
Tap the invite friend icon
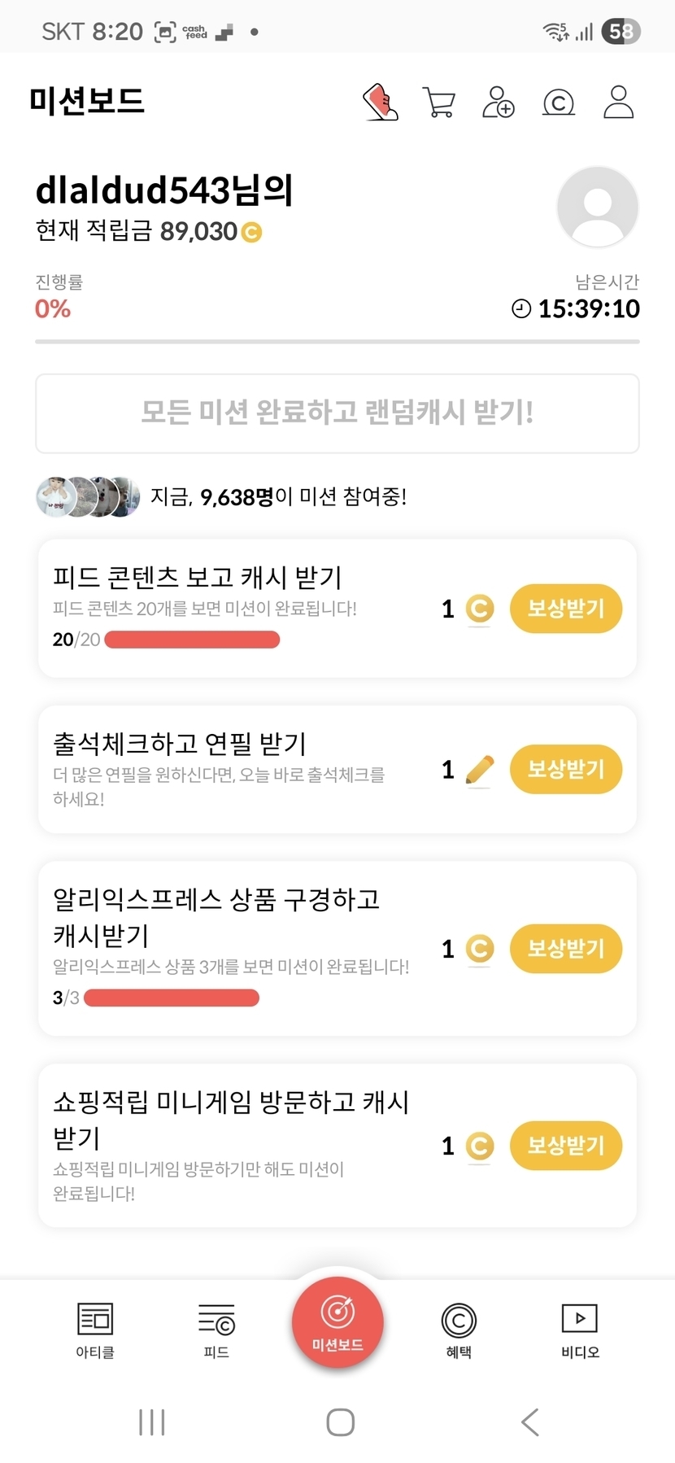(x=498, y=103)
